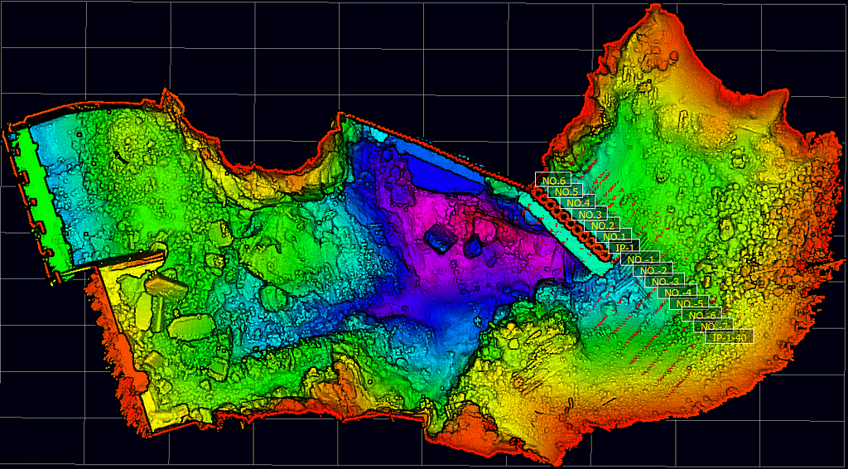Screen dimensions: 848x469
Task: Pick the NO.-2 label box
Action: pyautogui.click(x=653, y=270)
